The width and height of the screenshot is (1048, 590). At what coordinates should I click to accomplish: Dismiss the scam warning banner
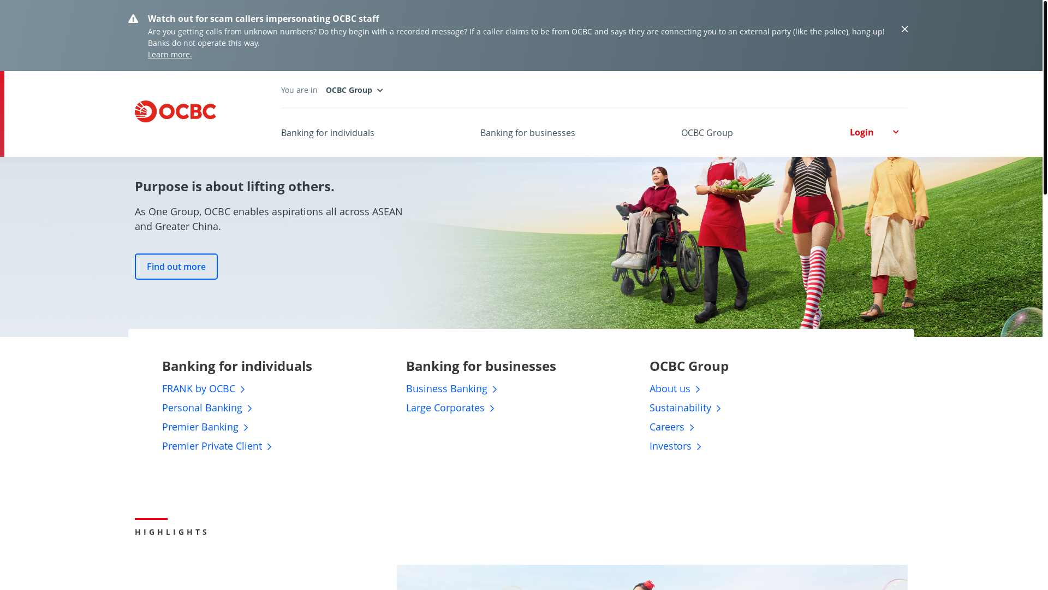(x=904, y=29)
